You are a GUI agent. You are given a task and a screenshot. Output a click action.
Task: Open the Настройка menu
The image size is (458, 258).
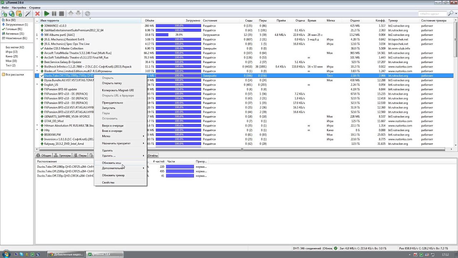coord(19,8)
